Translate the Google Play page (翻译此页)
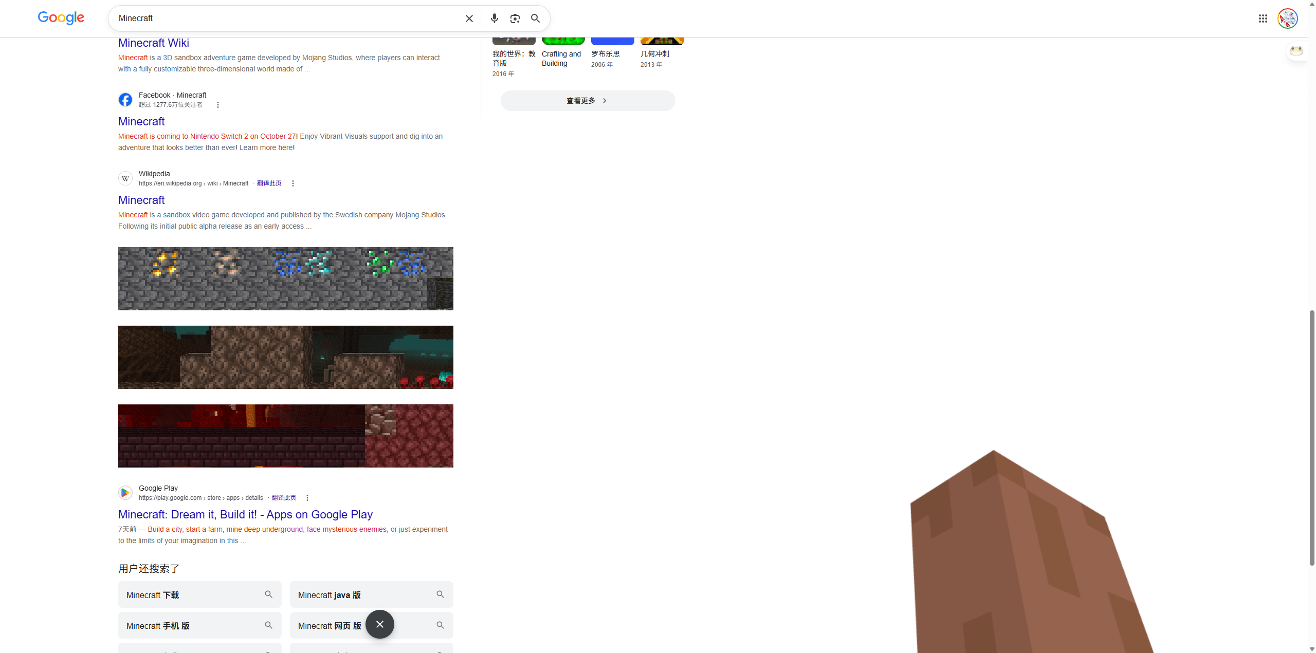 284,498
